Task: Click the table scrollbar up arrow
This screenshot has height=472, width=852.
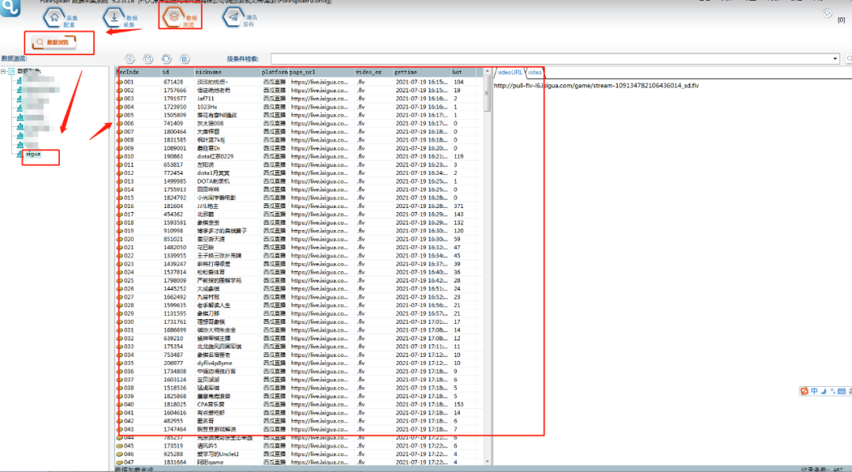Action: coord(487,72)
